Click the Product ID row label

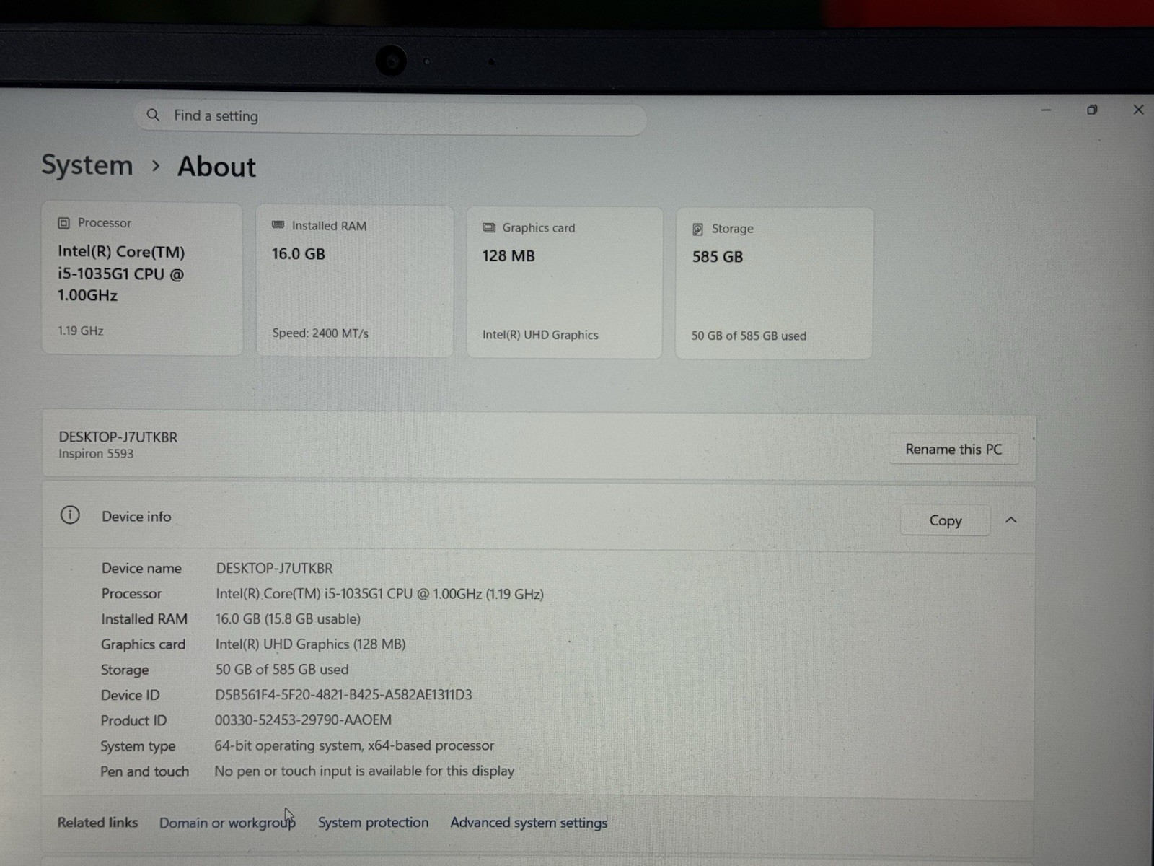(x=133, y=720)
